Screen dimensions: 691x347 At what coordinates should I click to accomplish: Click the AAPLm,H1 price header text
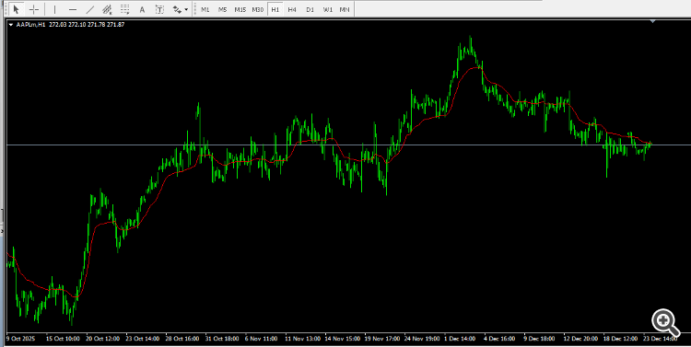coord(70,25)
